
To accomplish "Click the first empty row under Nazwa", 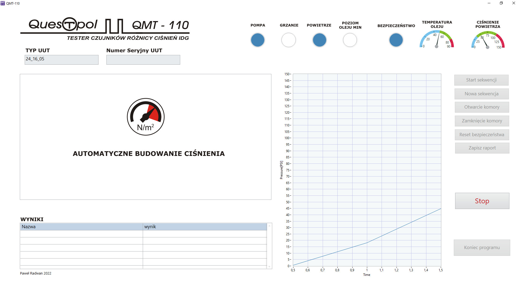I will 81,234.
